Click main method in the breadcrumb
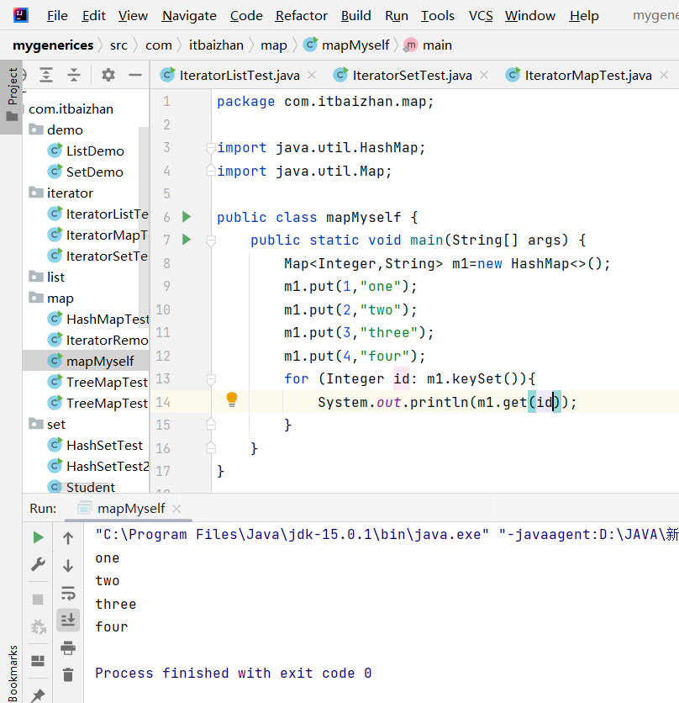Viewport: 679px width, 703px height. (428, 45)
